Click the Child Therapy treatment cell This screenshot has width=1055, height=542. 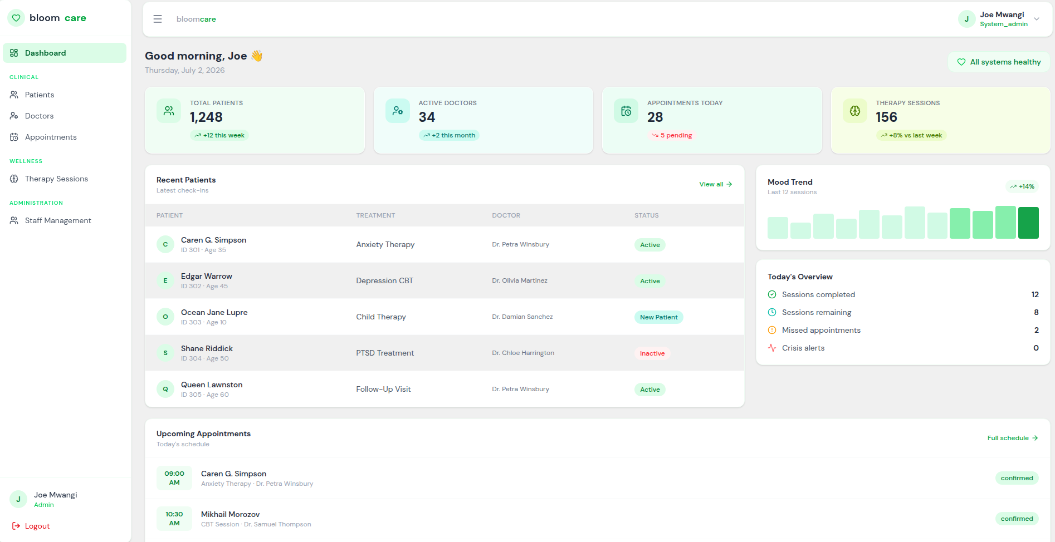coord(381,317)
